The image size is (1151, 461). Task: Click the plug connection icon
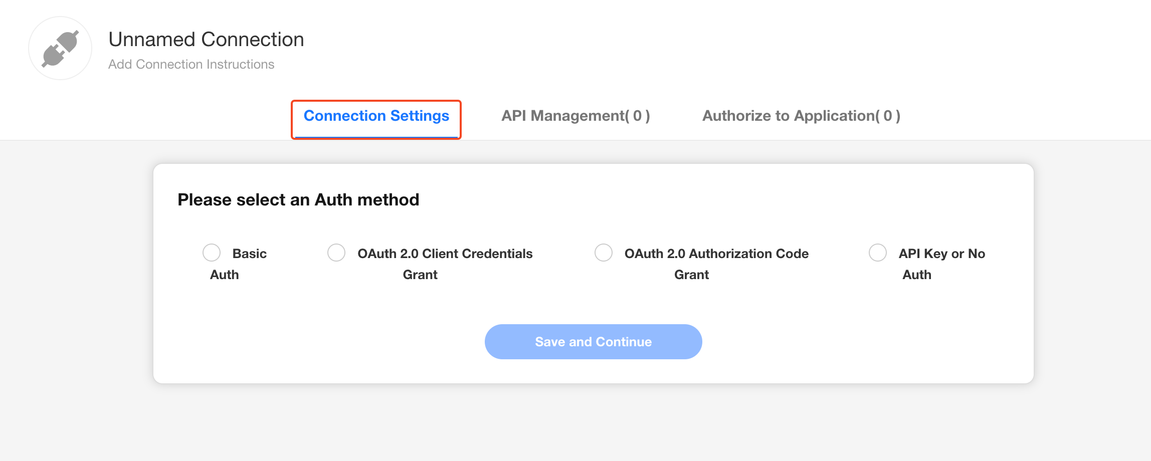[x=60, y=49]
